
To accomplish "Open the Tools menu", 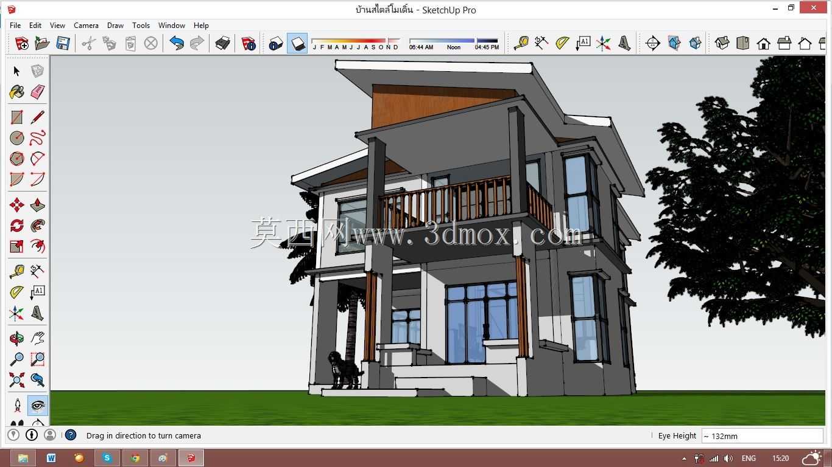I will click(141, 26).
